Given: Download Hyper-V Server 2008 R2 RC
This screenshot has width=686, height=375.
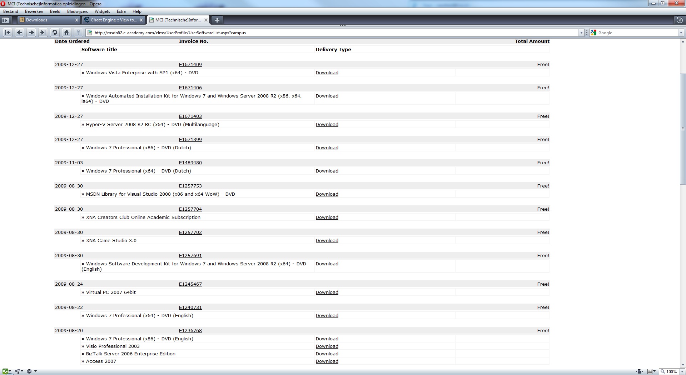Looking at the screenshot, I should [x=327, y=125].
